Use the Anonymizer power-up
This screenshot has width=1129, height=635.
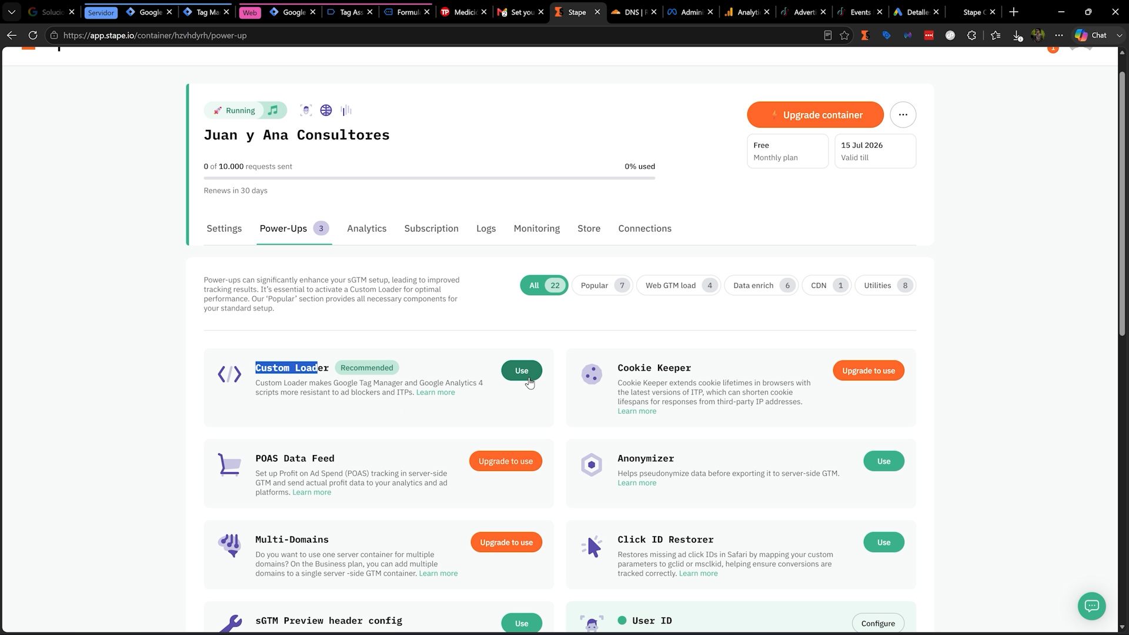(884, 461)
